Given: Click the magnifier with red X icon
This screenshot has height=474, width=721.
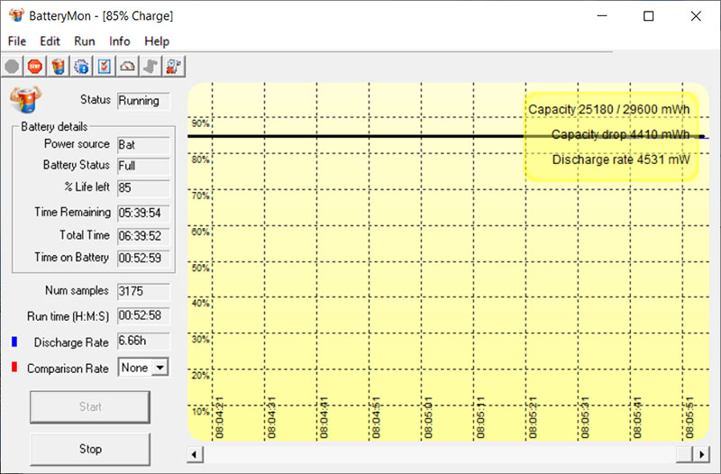Looking at the screenshot, I should 174,67.
